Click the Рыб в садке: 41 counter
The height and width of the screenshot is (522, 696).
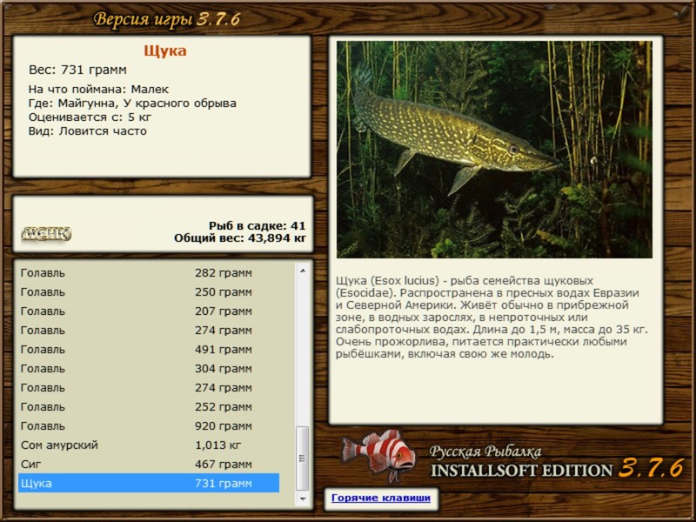click(257, 225)
